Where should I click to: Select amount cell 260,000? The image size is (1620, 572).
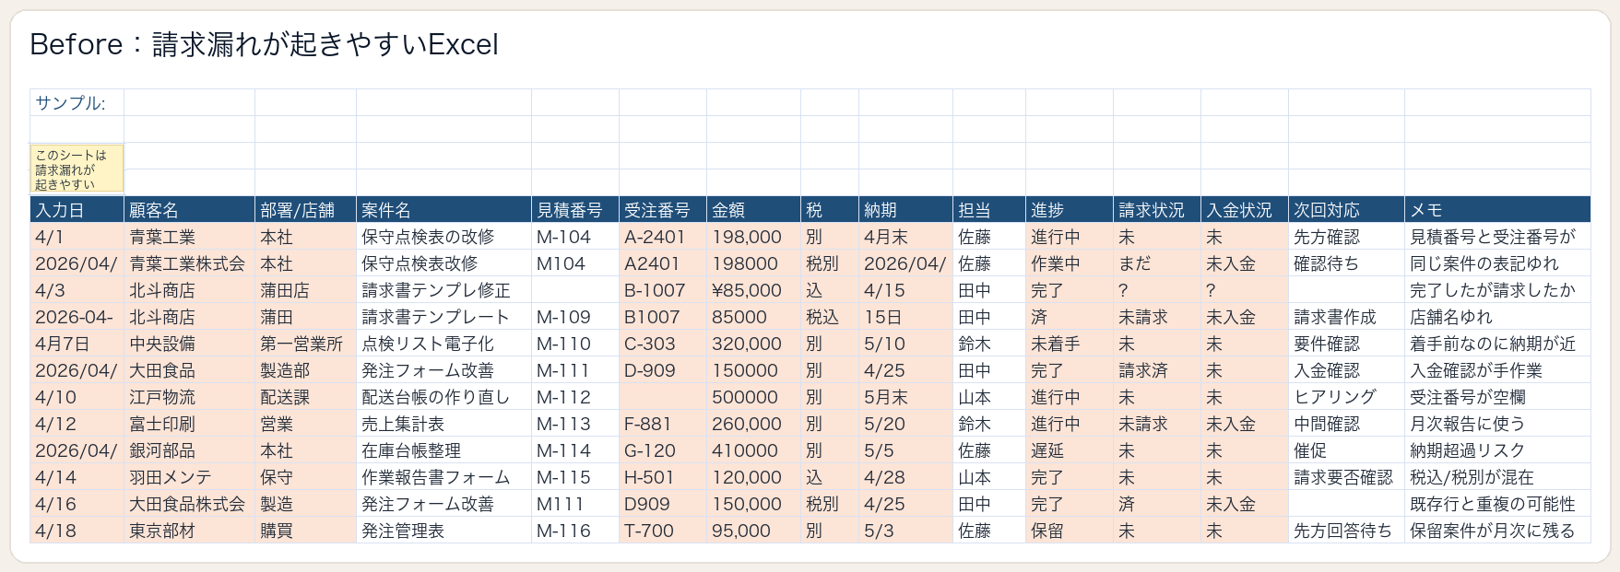tap(753, 424)
